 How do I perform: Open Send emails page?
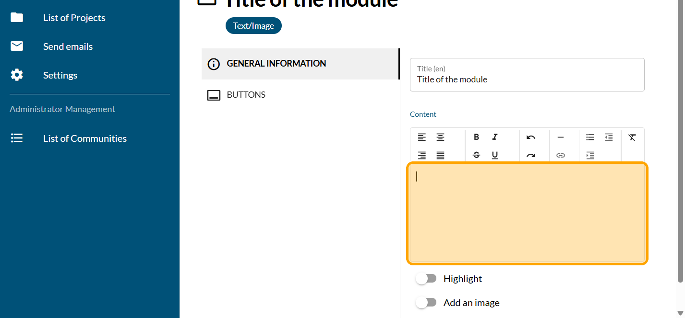coord(68,46)
